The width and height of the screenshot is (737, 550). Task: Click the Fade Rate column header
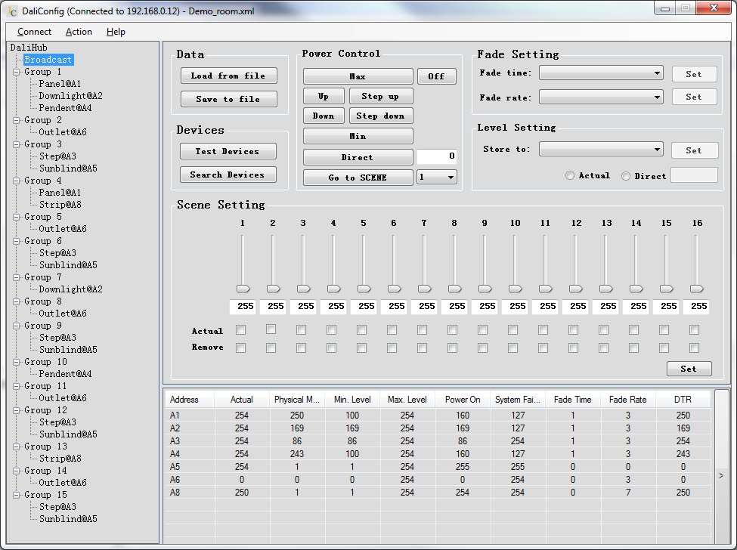click(x=628, y=400)
